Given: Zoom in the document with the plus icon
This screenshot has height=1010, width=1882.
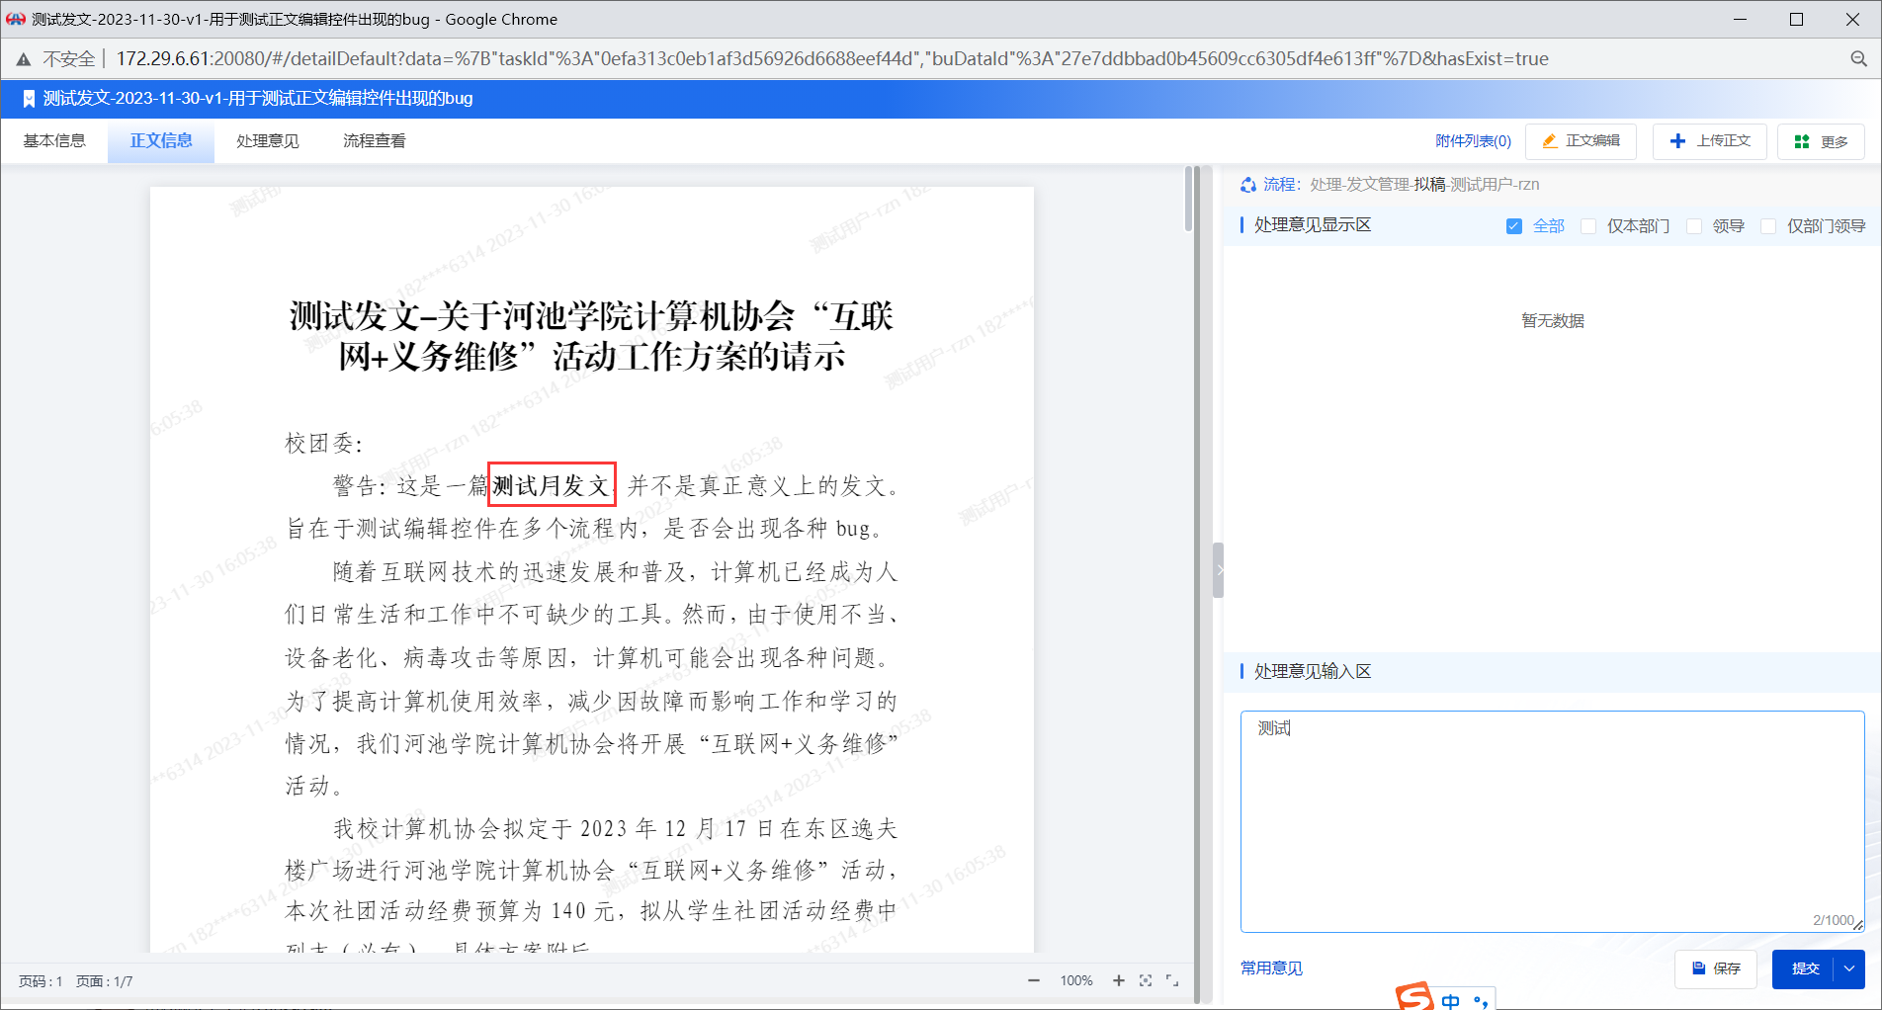Looking at the screenshot, I should (1118, 980).
